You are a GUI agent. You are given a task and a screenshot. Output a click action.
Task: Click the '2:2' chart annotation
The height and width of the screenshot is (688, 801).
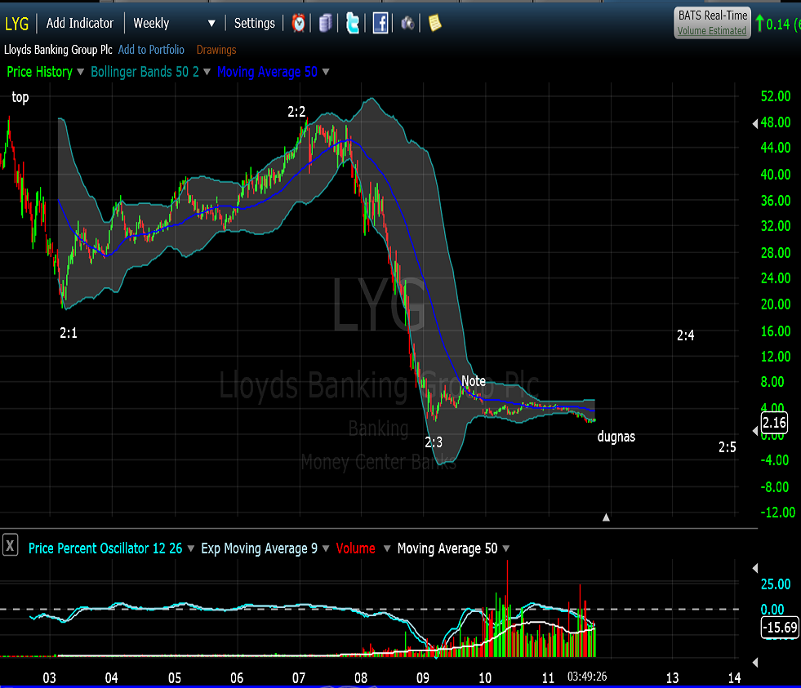pyautogui.click(x=296, y=112)
